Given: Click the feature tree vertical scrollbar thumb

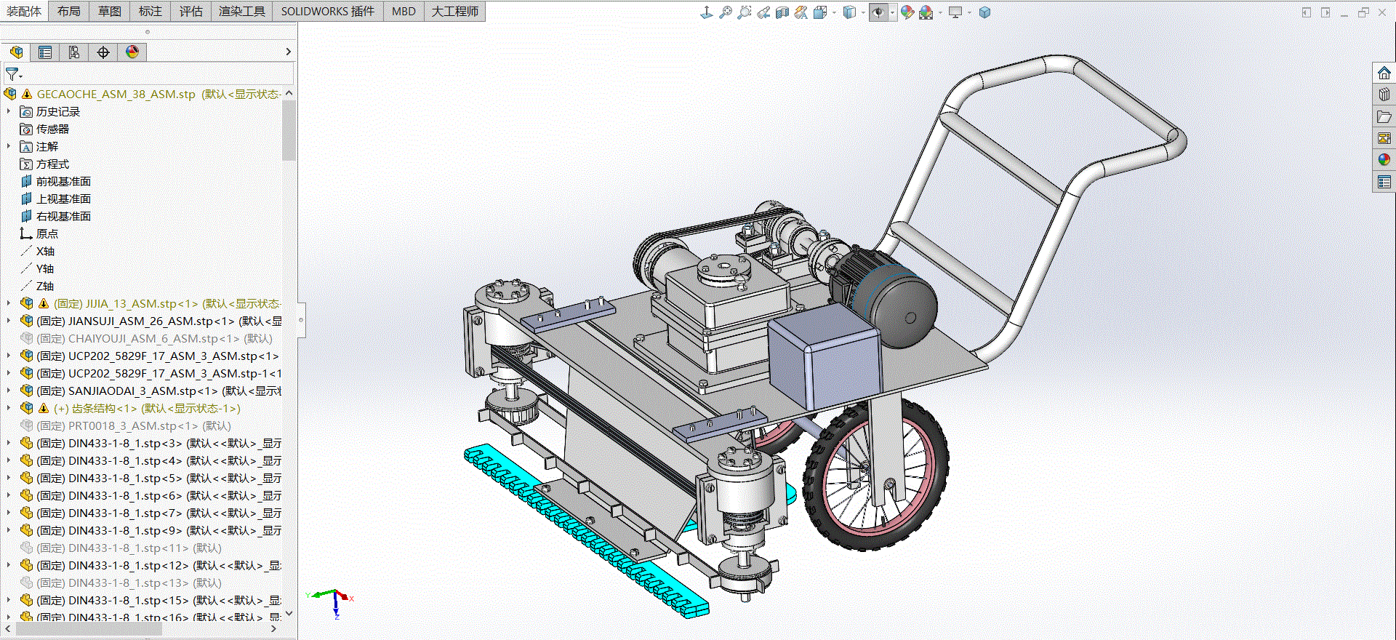Looking at the screenshot, I should tap(289, 131).
